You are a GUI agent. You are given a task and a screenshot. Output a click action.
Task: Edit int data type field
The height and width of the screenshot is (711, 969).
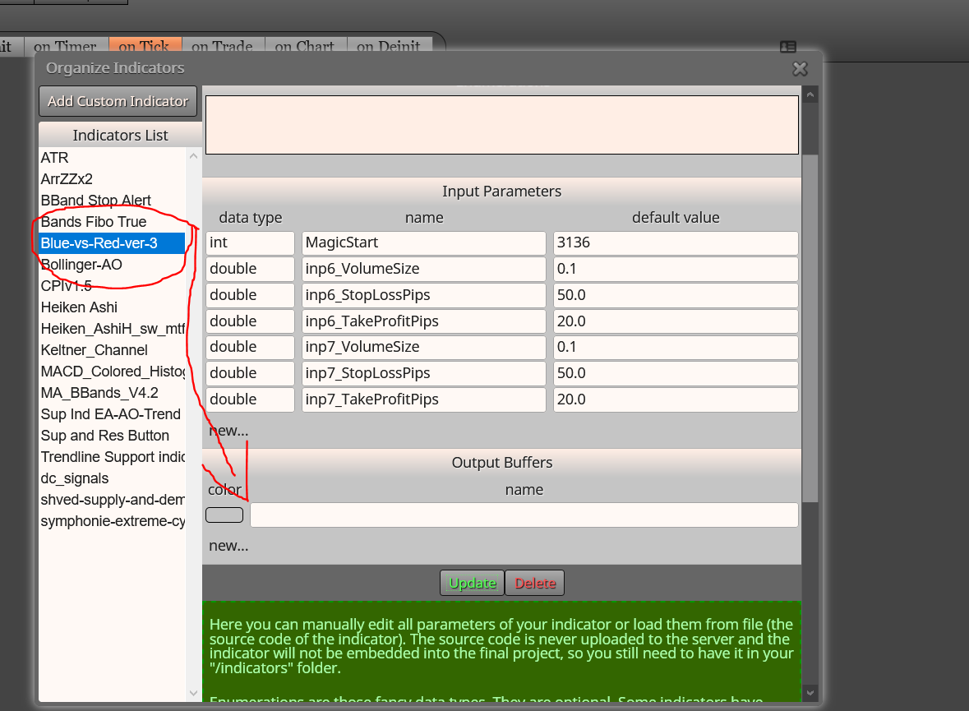pyautogui.click(x=251, y=243)
